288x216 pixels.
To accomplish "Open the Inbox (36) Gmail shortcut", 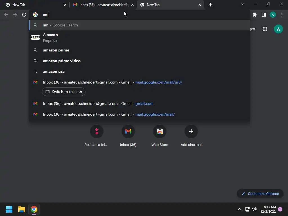I will 128,136.
